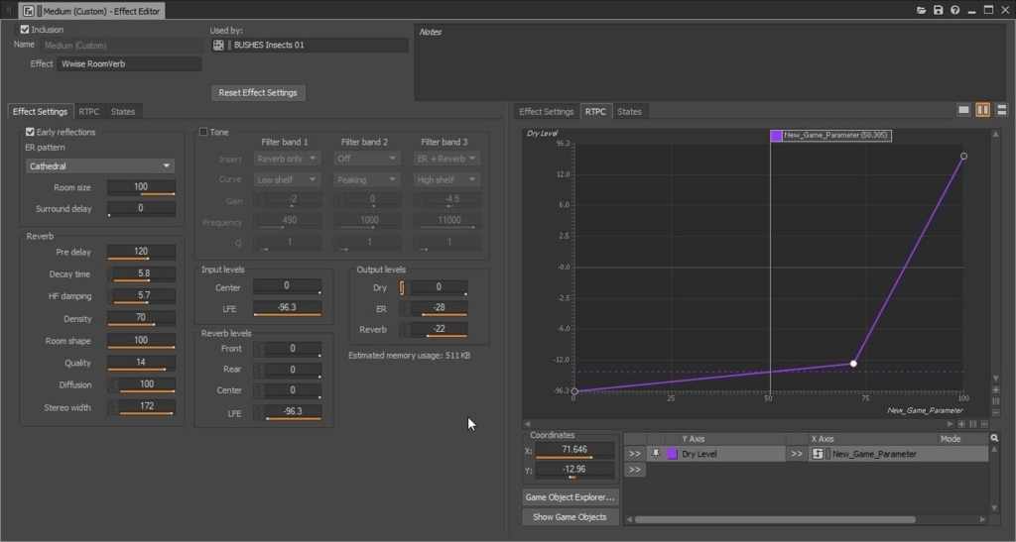Viewport: 1016px width, 542px height.
Task: Select right panel States tab
Action: tap(629, 111)
